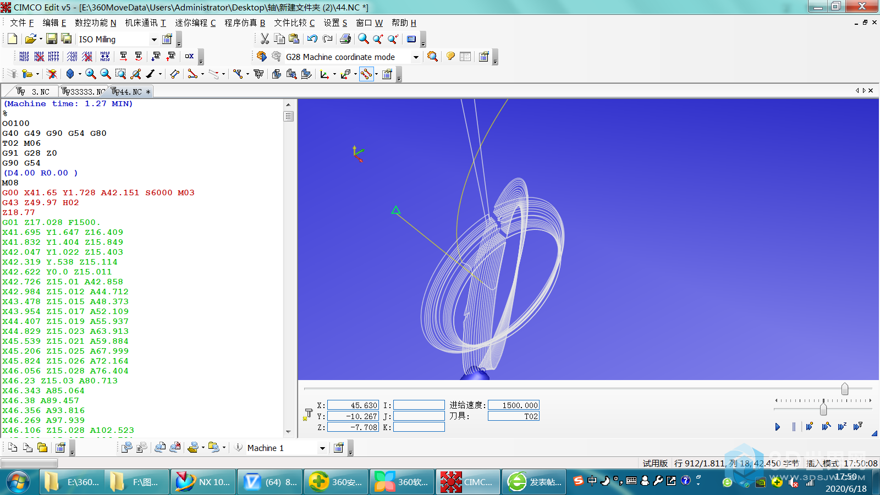This screenshot has width=880, height=495.
Task: Switch to the 33333.NC tab
Action: point(83,91)
